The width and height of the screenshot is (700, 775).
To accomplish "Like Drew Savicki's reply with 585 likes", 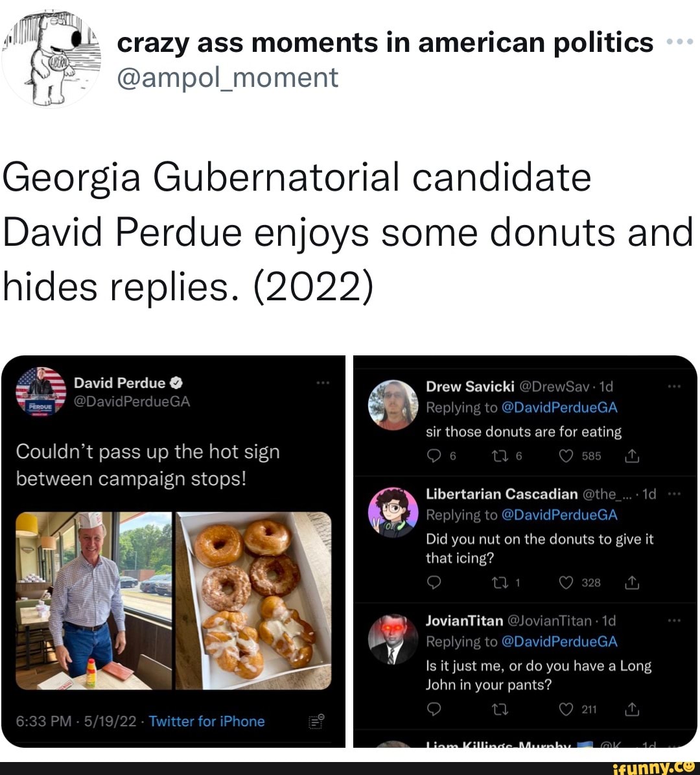I will coord(567,457).
